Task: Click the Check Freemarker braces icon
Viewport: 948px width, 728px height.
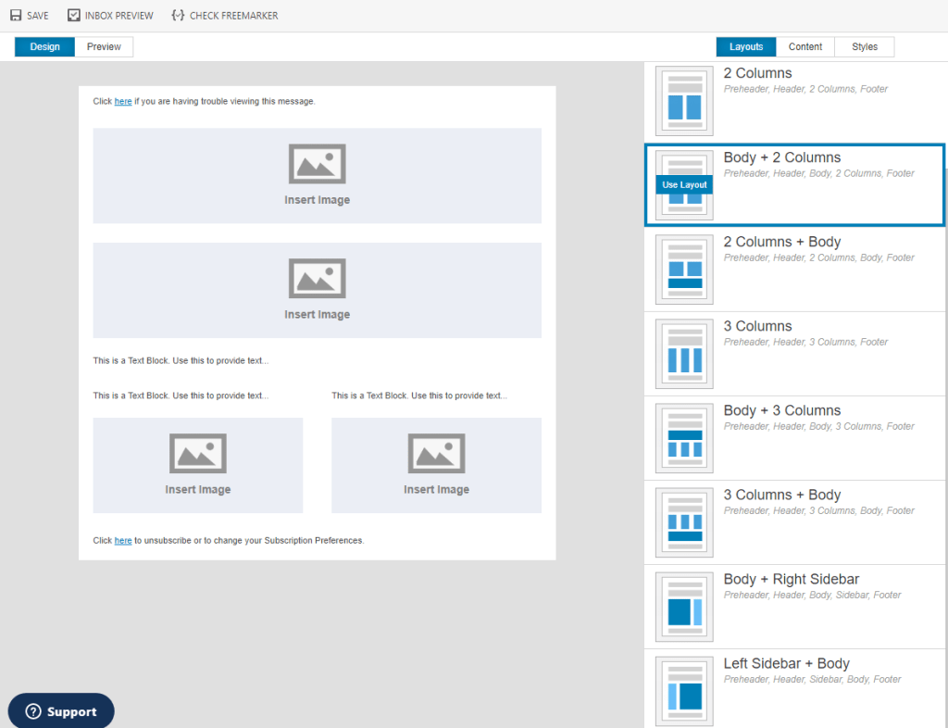Action: click(179, 16)
